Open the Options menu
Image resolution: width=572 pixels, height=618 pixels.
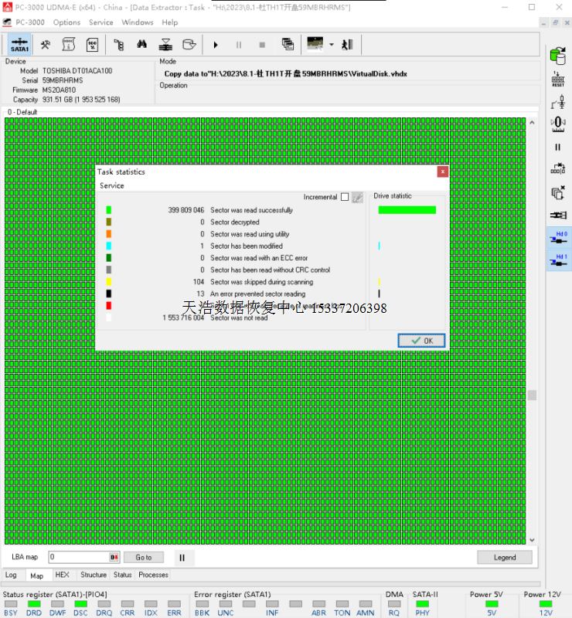click(66, 22)
